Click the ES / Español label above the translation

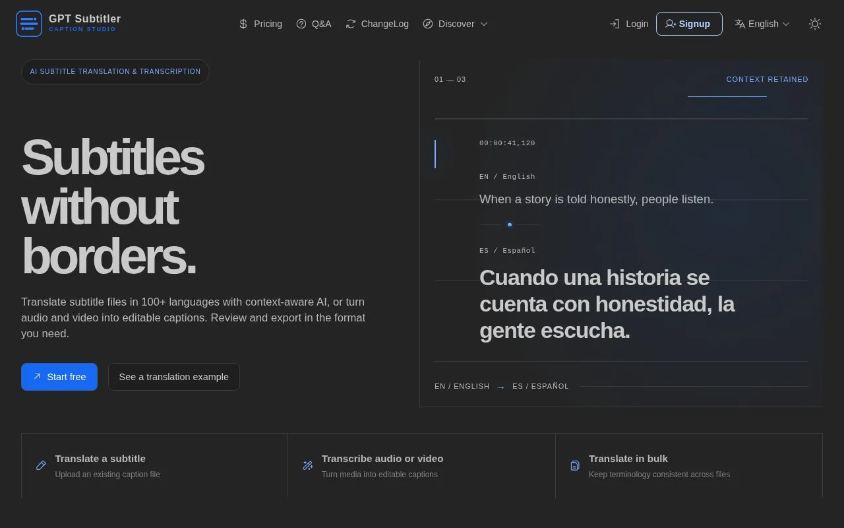point(507,251)
